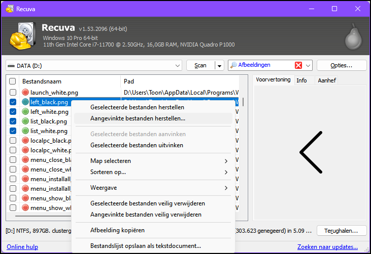Check the localpc_white file checkbox

[13, 150]
